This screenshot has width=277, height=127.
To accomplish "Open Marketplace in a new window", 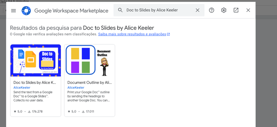I will 236,10.
